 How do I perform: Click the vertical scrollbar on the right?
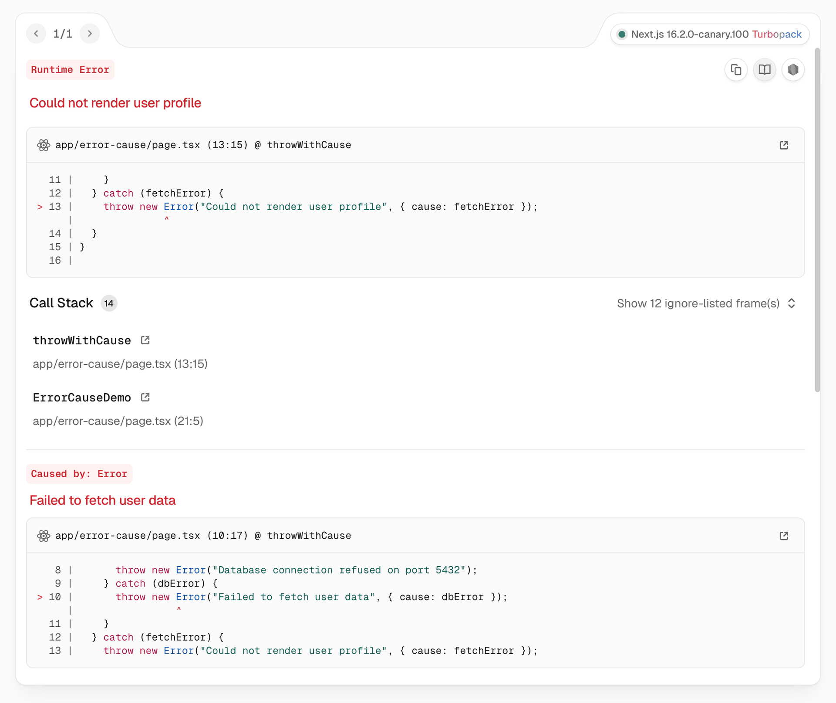[817, 218]
